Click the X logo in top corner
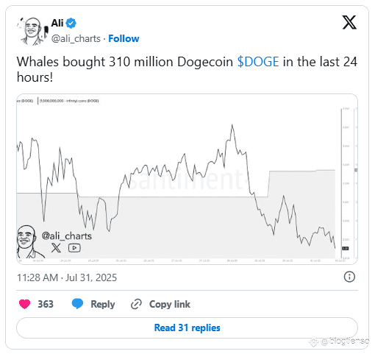375x354 pixels. pos(349,23)
